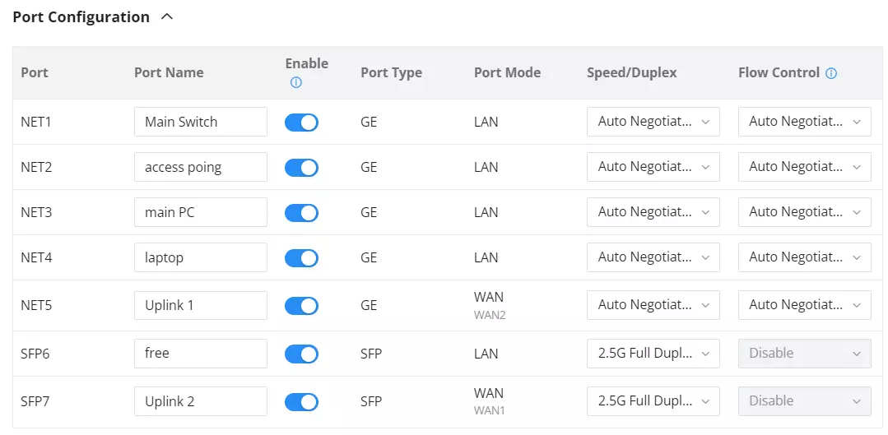Viewport: 888px width, 435px height.
Task: Toggle off the NET1 enable switch
Action: pyautogui.click(x=301, y=123)
